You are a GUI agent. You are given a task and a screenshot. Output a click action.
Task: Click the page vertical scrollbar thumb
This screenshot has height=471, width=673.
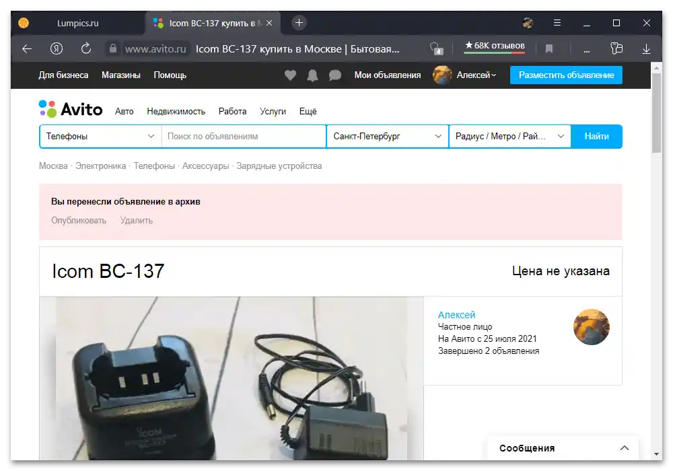[x=656, y=113]
